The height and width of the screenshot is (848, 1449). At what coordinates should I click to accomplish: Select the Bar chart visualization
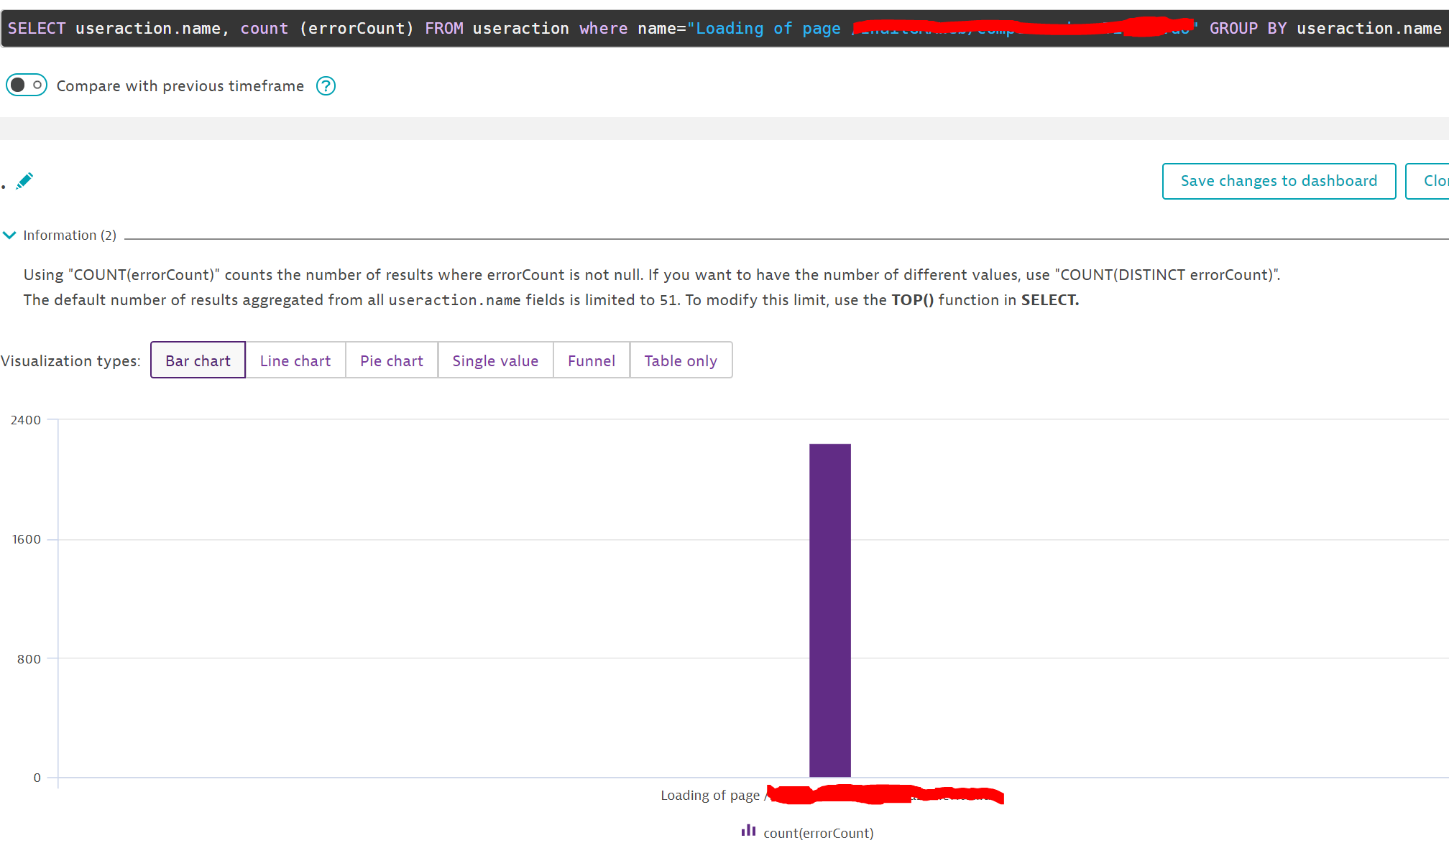[x=198, y=360]
